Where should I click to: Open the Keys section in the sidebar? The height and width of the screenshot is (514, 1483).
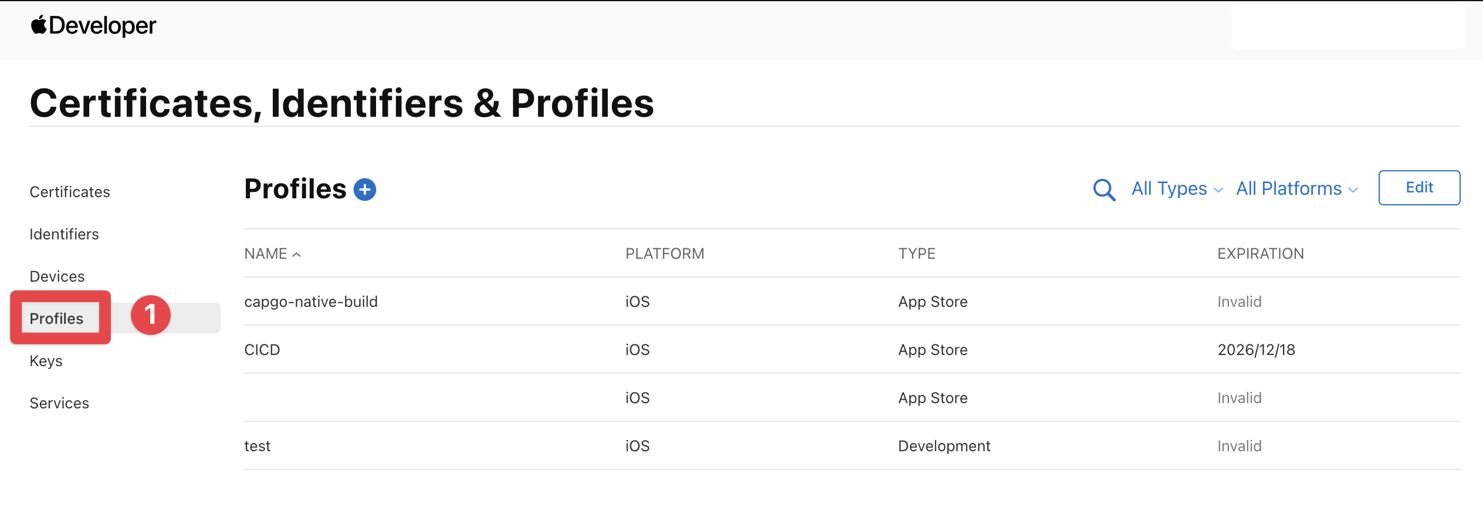(x=46, y=360)
